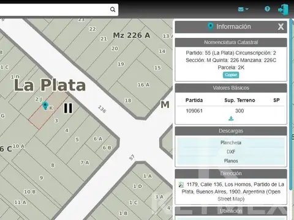Viewport: 294px width, 220px height.
Task: Click the Nomenclatura Catastral section header
Action: (x=231, y=42)
